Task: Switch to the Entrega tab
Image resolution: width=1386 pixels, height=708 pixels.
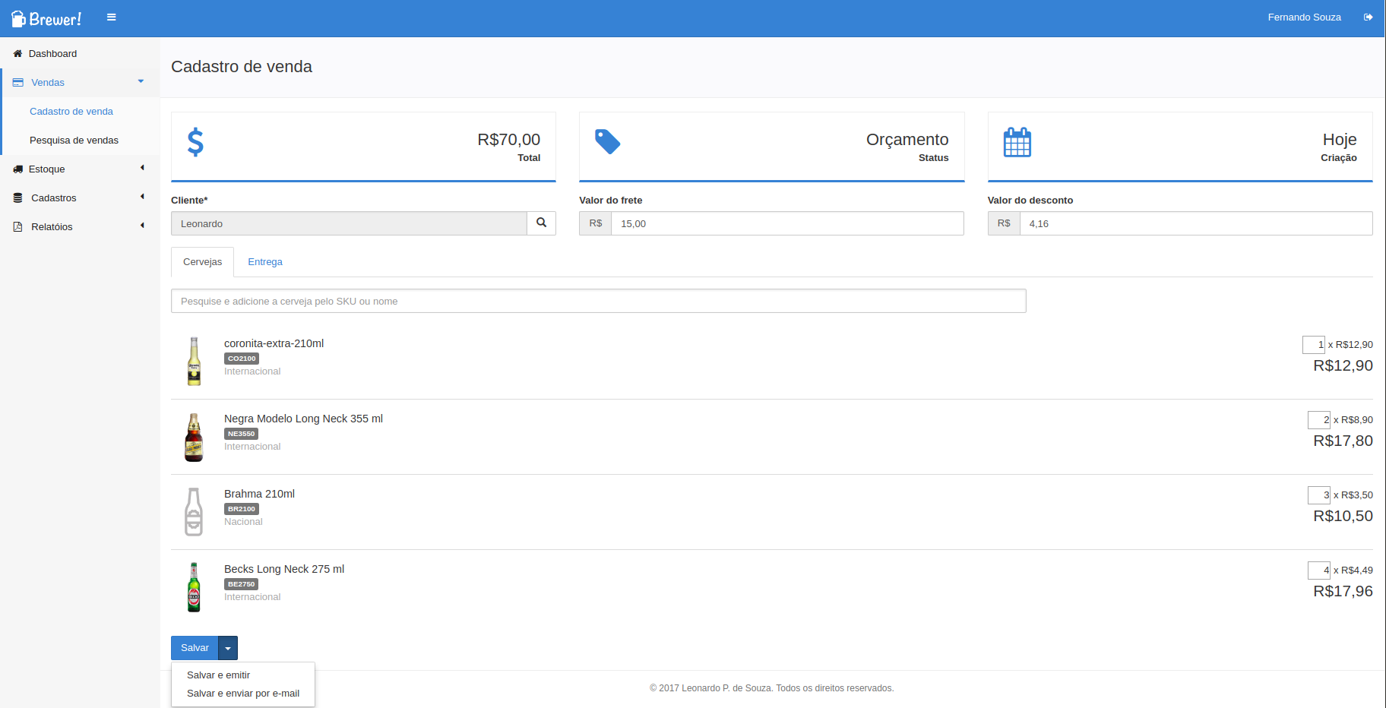Action: 265,262
